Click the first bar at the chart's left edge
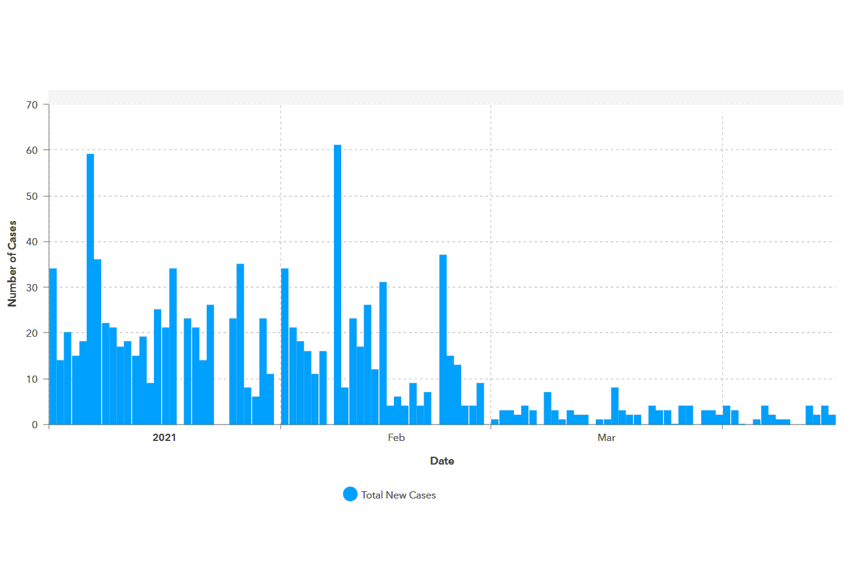860x573 pixels. [x=53, y=346]
